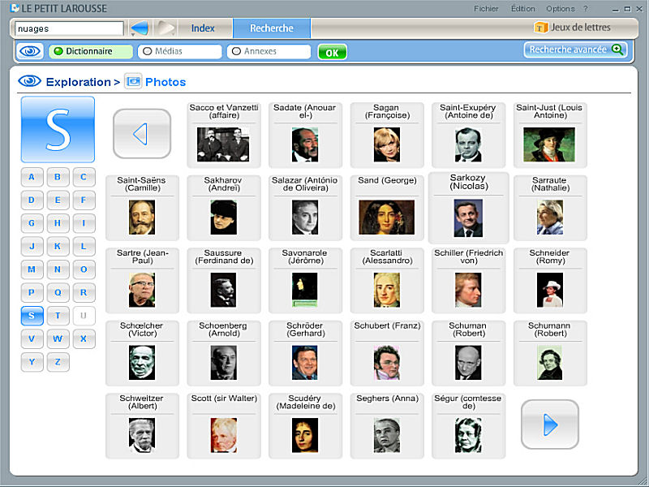Image resolution: width=649 pixels, height=487 pixels.
Task: Open the Sarkozy (Nicolas) photo card
Action: coord(469,208)
